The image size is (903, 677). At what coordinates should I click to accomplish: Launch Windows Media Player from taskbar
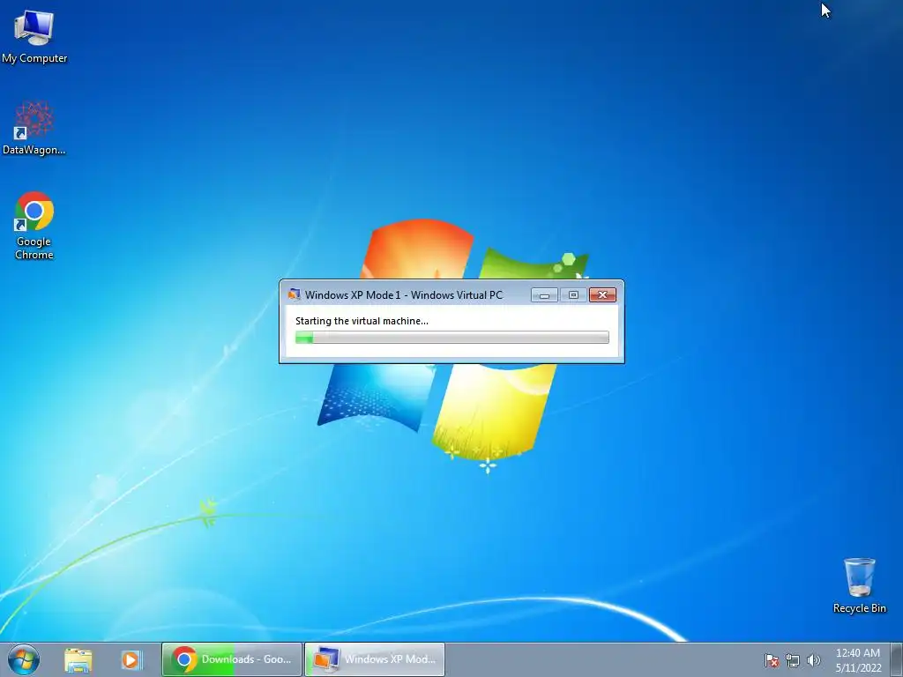coord(131,659)
